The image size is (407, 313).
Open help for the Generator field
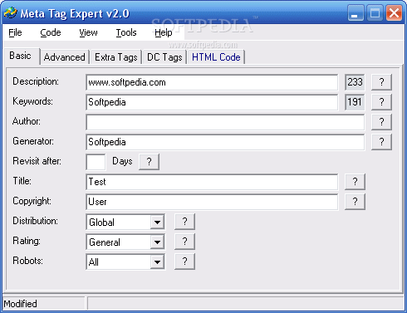381,142
